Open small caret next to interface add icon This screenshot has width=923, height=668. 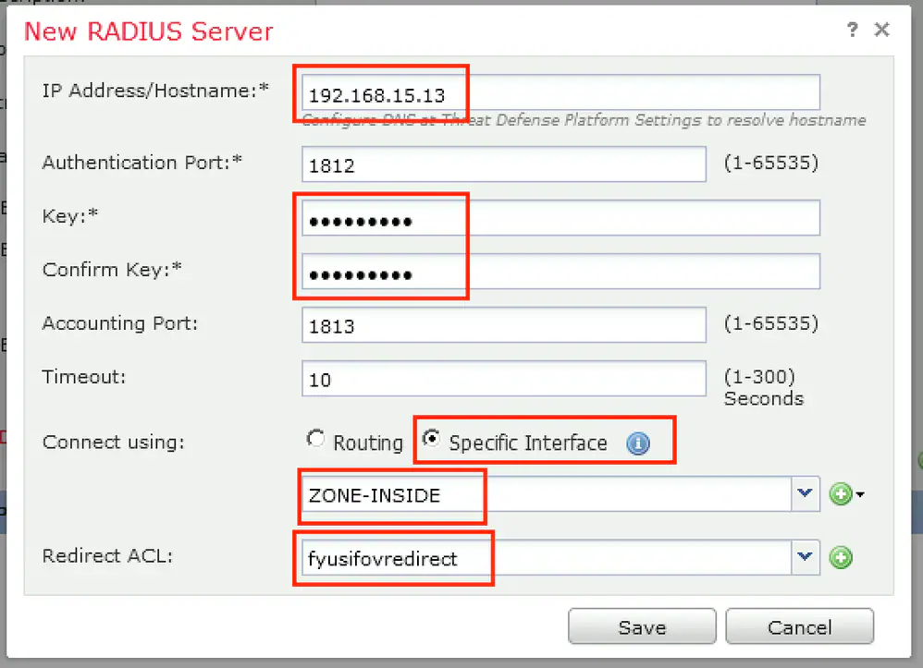tap(860, 495)
